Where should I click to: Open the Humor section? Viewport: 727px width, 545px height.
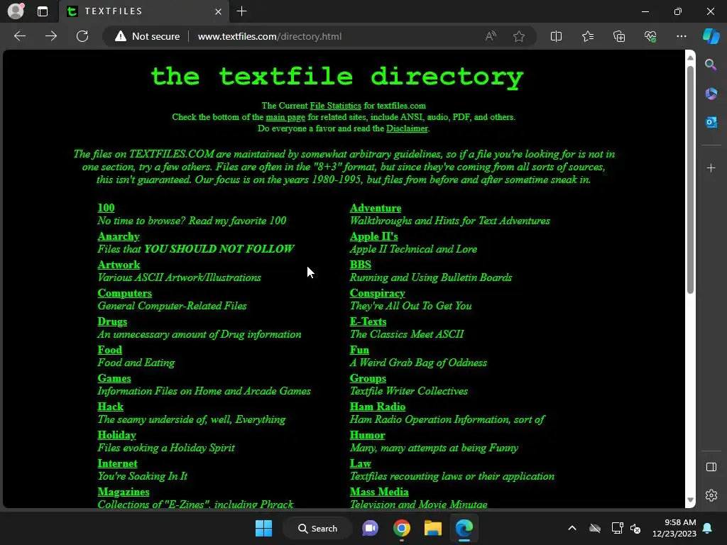367,435
